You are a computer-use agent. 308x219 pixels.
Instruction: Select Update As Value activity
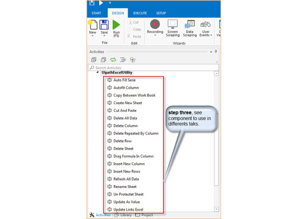point(124,202)
